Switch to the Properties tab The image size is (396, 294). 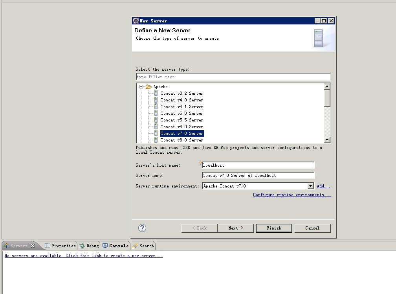coord(60,246)
